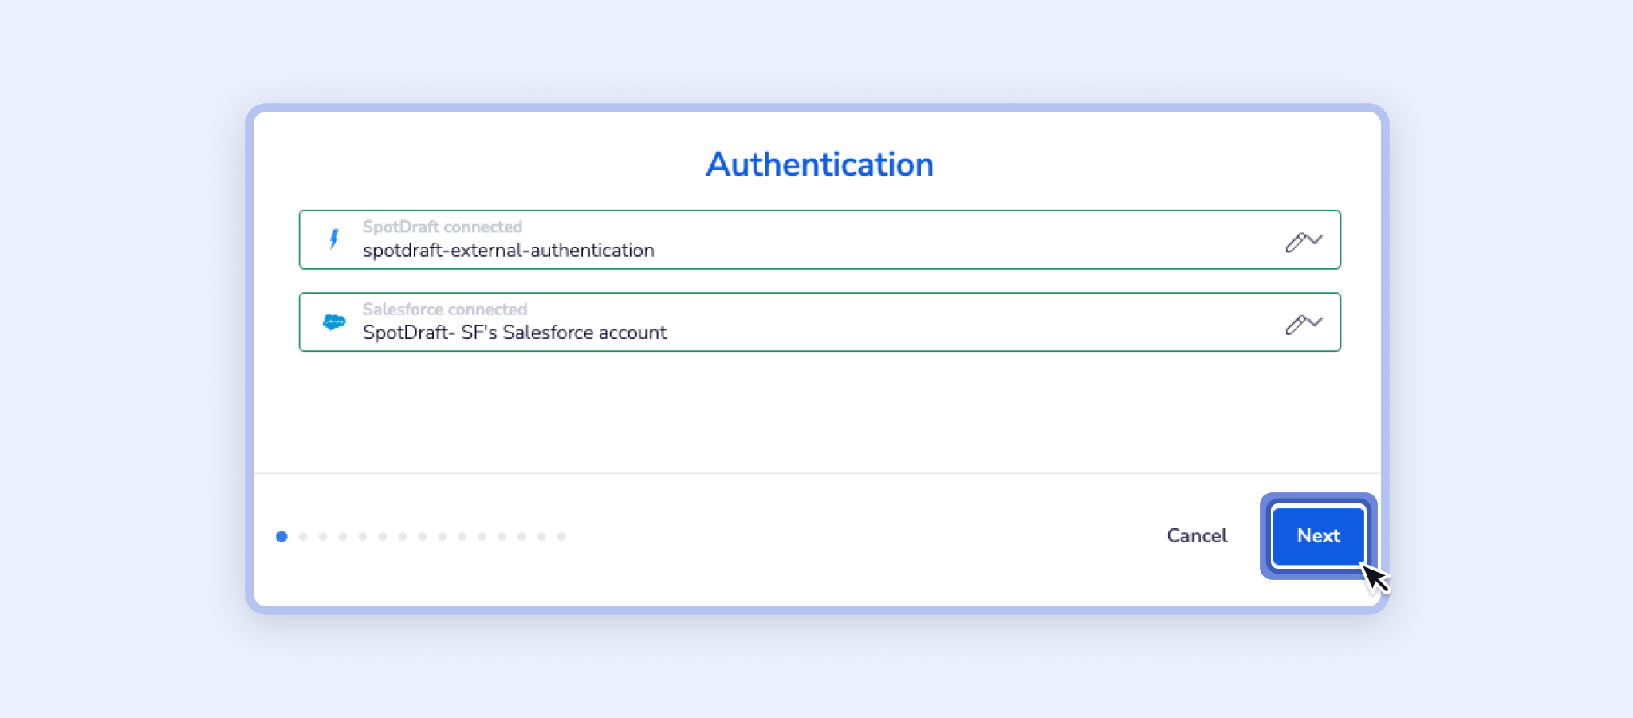Open the SpotDraft- SF's Salesforce account field
Viewport: 1633px width, 718px height.
820,322
